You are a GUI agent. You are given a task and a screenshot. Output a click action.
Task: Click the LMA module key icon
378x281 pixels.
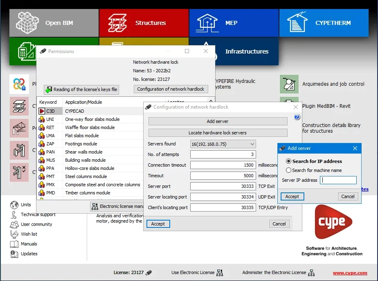point(42,136)
